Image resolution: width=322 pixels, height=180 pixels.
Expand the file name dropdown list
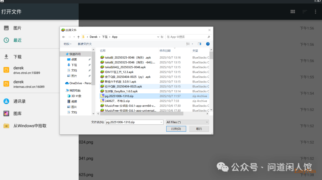(161, 122)
